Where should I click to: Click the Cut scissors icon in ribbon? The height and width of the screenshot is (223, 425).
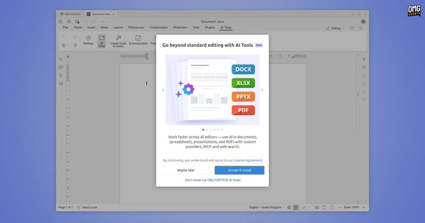pyautogui.click(x=75, y=37)
